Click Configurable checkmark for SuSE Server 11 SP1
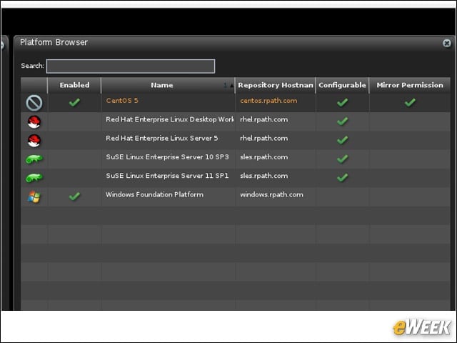 click(343, 177)
